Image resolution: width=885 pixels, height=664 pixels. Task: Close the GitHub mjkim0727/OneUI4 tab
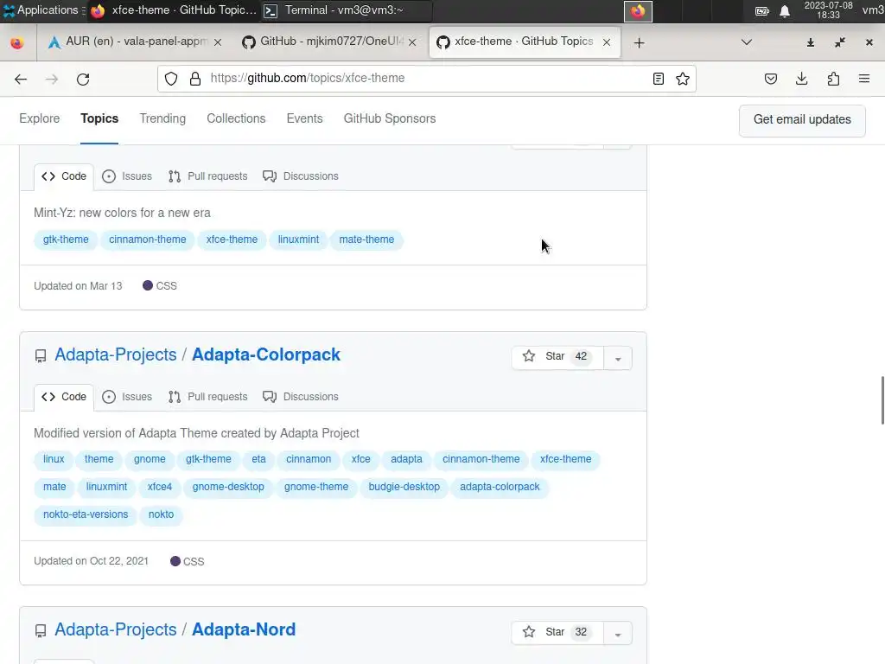(x=412, y=42)
